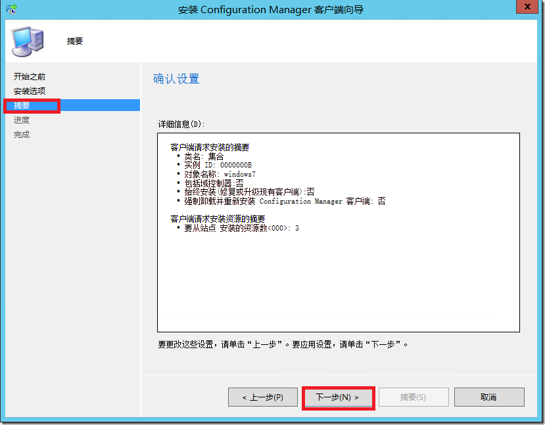Click the 类名: 集合 line

(204, 156)
